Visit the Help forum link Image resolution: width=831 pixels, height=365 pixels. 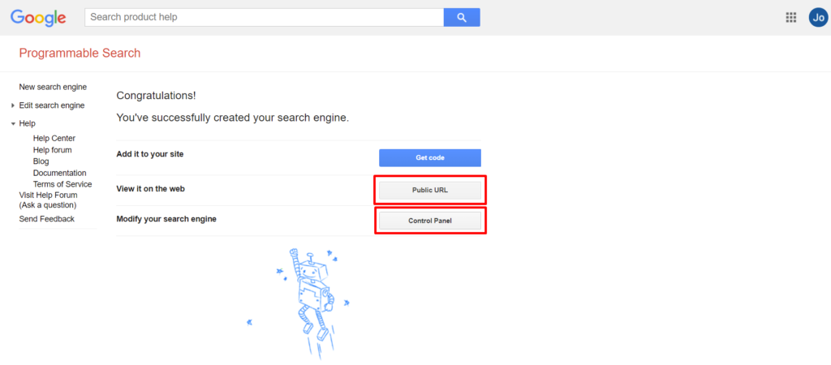(x=52, y=150)
